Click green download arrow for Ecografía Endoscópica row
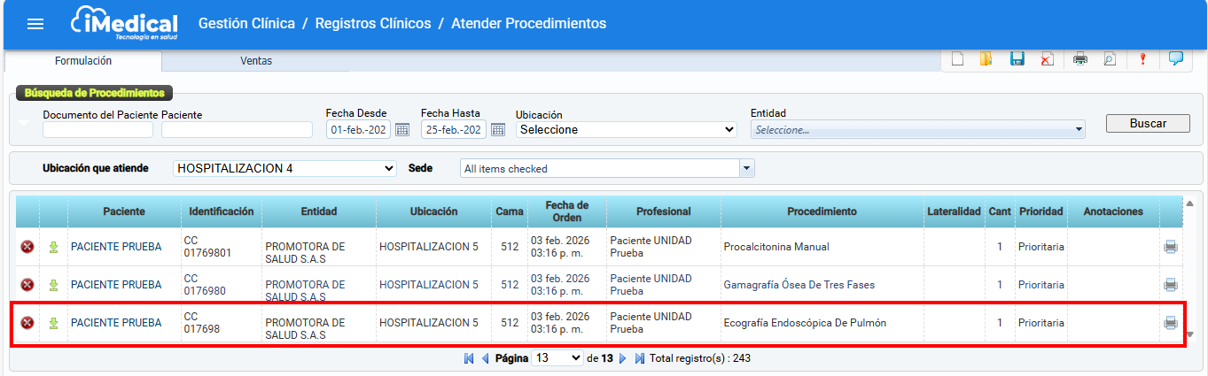Image resolution: width=1208 pixels, height=376 pixels. coord(53,323)
